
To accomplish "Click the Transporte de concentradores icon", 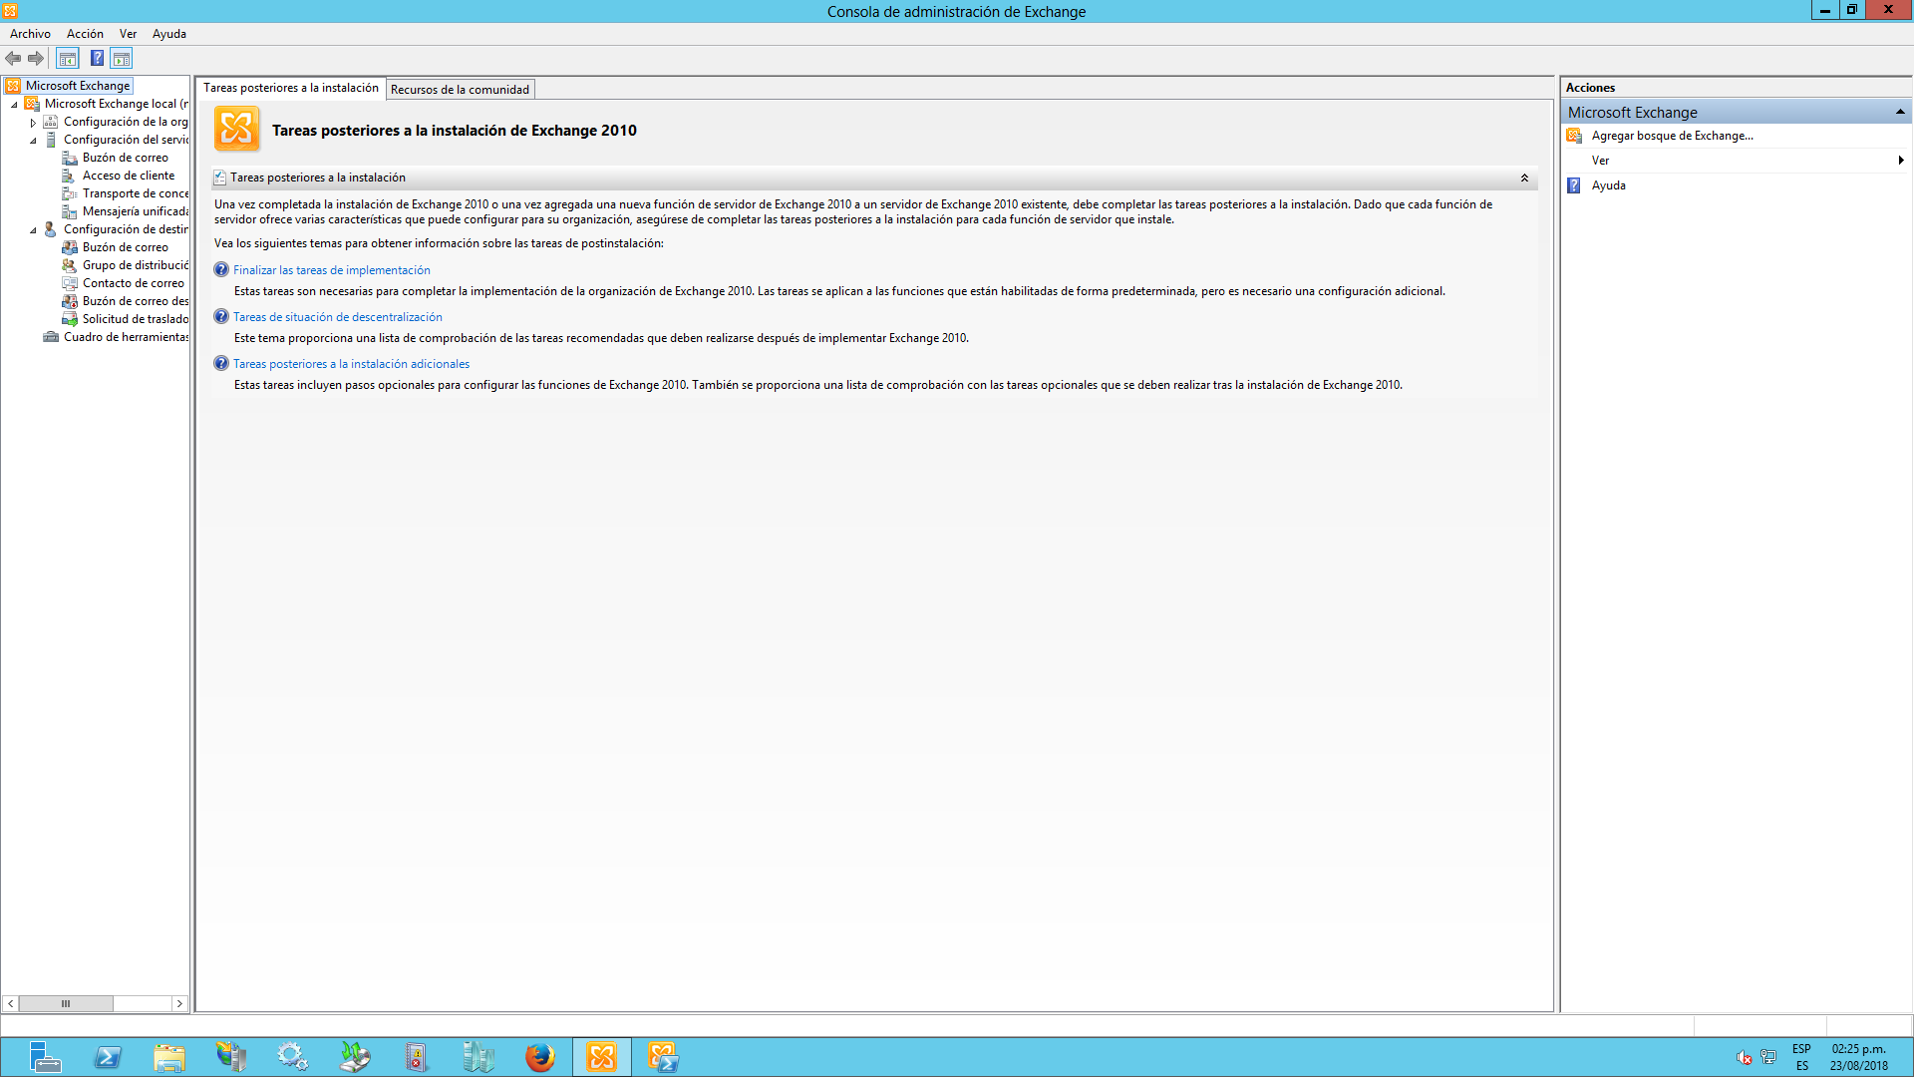I will point(70,193).
